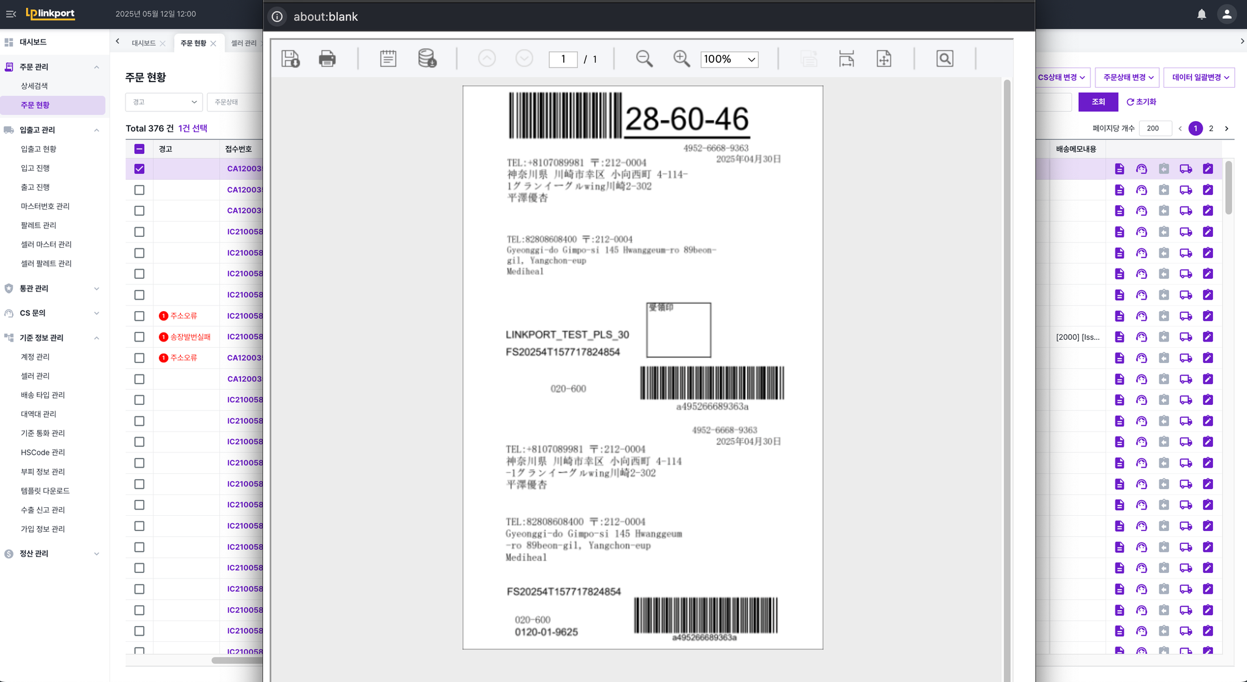The image size is (1247, 682).
Task: Go to previous page with up-arrow circle
Action: click(487, 58)
